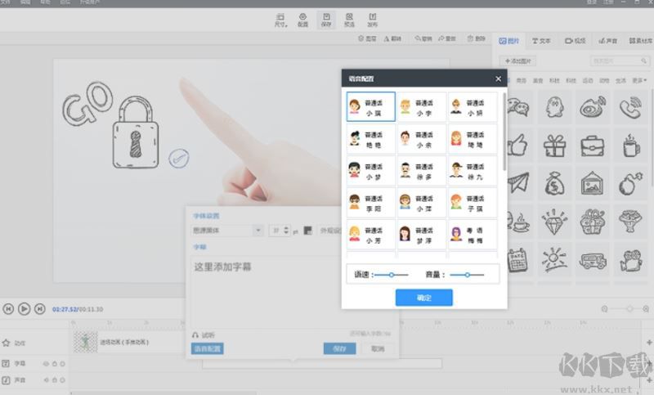
Task: Insert the bus doodle icon
Action: [x=593, y=260]
